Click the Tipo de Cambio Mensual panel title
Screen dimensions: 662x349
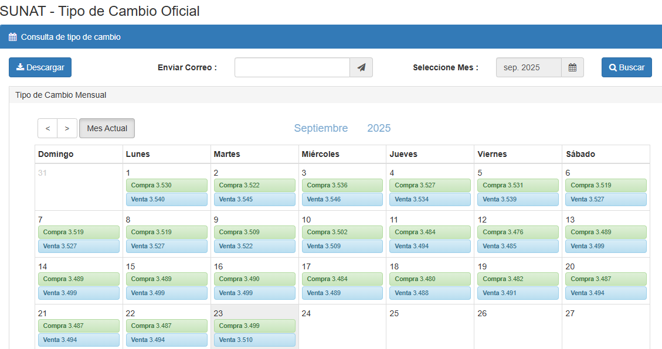(x=61, y=95)
